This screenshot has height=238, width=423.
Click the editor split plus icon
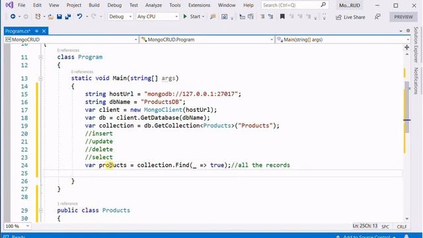[x=407, y=48]
